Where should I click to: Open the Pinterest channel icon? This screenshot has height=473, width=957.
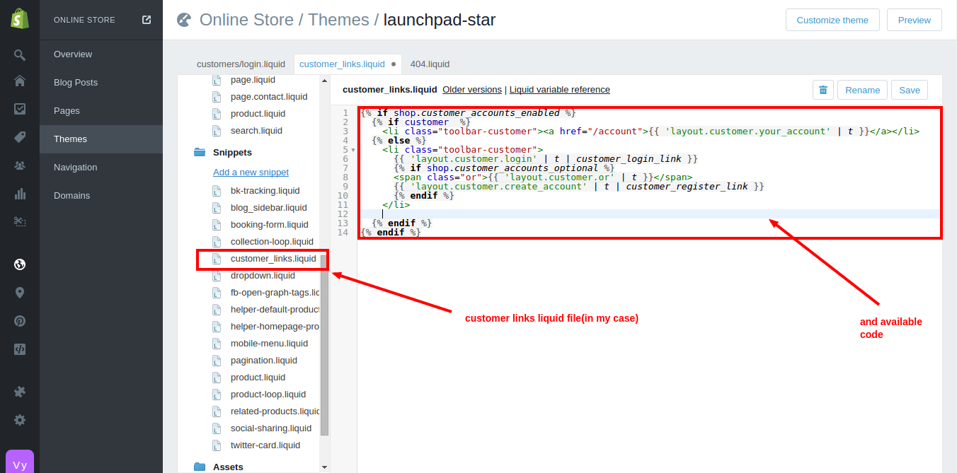[20, 321]
